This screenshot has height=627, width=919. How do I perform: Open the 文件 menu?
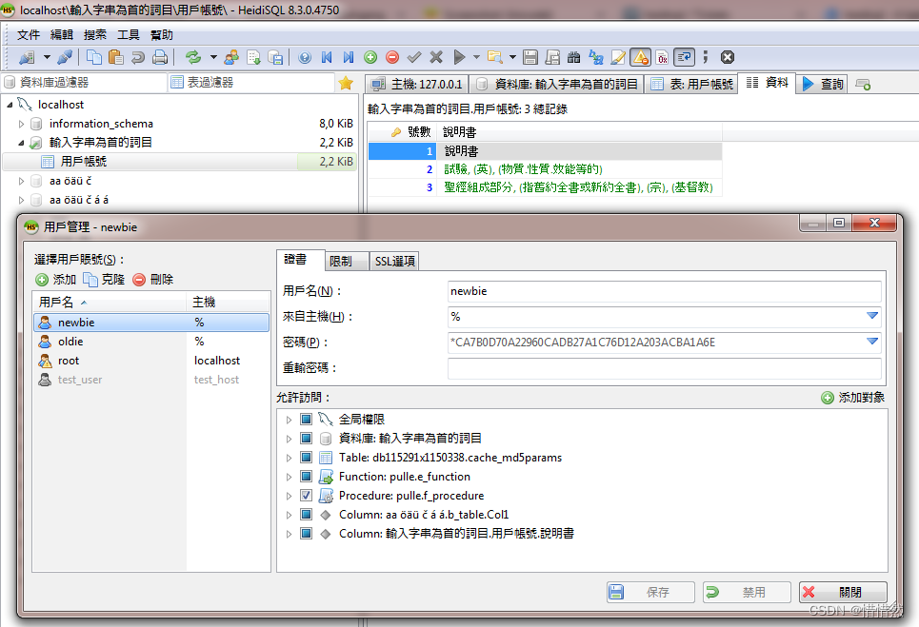[x=29, y=35]
